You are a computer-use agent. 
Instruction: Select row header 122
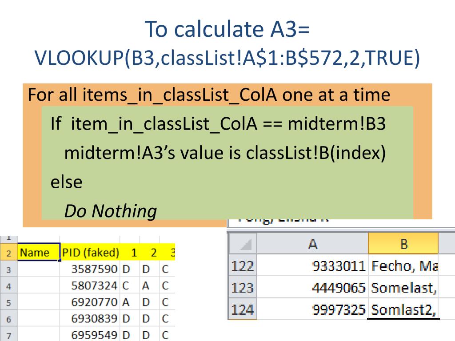point(243,266)
